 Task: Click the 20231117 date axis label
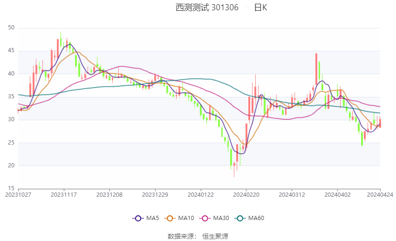64,195
